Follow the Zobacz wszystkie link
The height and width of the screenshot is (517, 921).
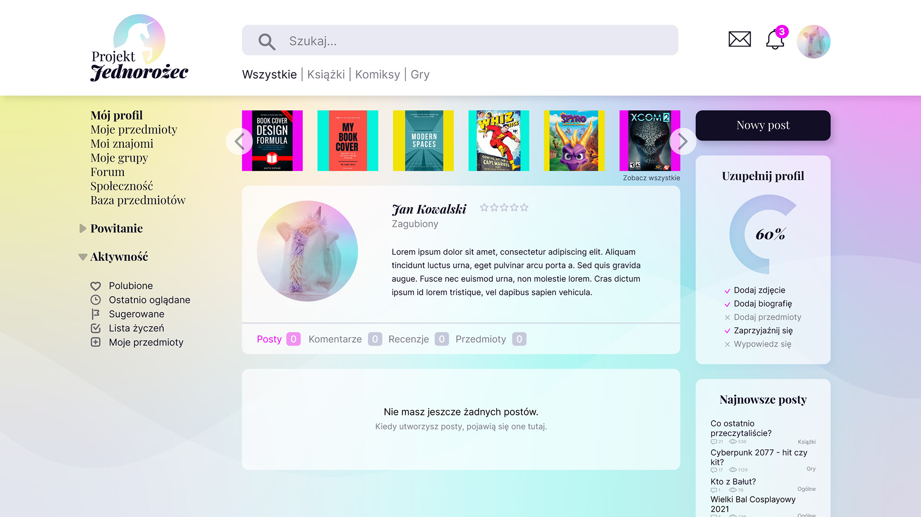tap(651, 178)
